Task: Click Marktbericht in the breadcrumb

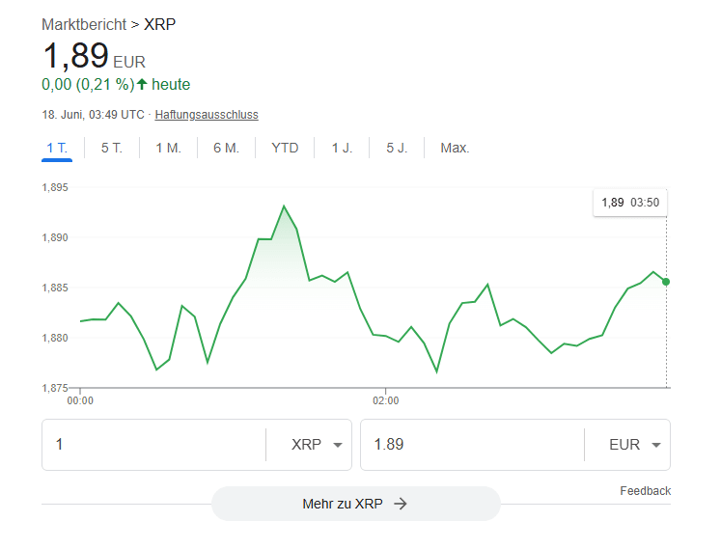Action: [x=84, y=24]
